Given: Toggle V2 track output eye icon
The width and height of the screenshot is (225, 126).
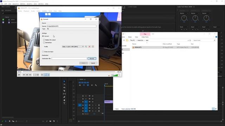Looking at the screenshot, I should [93, 99].
